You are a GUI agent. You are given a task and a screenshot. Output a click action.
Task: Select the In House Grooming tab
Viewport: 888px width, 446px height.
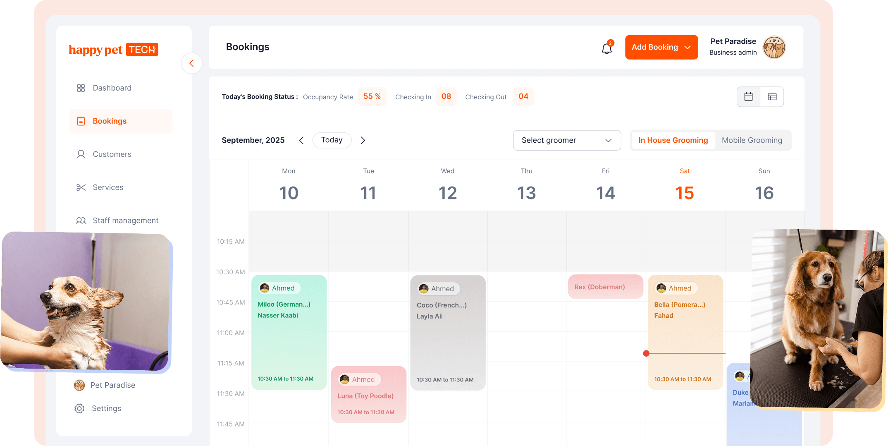coord(673,140)
